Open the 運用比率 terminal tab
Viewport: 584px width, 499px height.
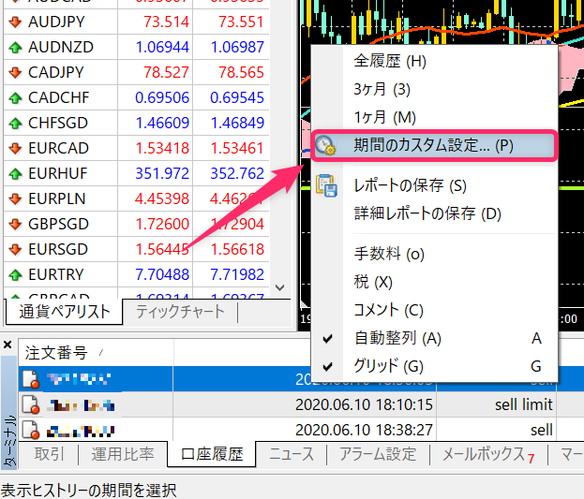click(123, 454)
